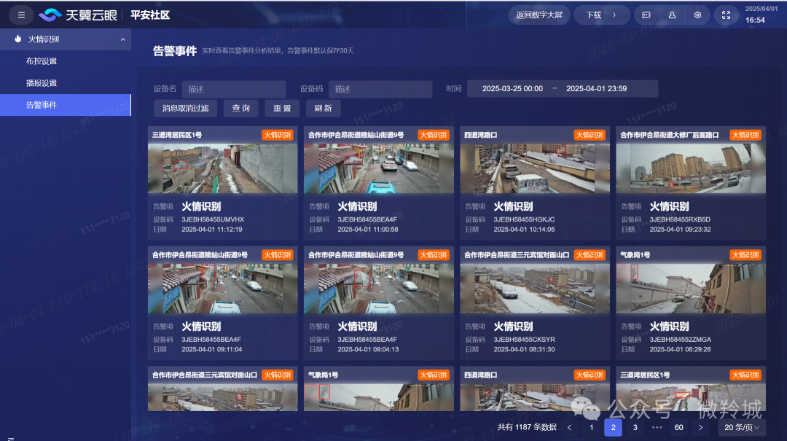Click device code 3JEBH584552ZMGA

point(680,340)
